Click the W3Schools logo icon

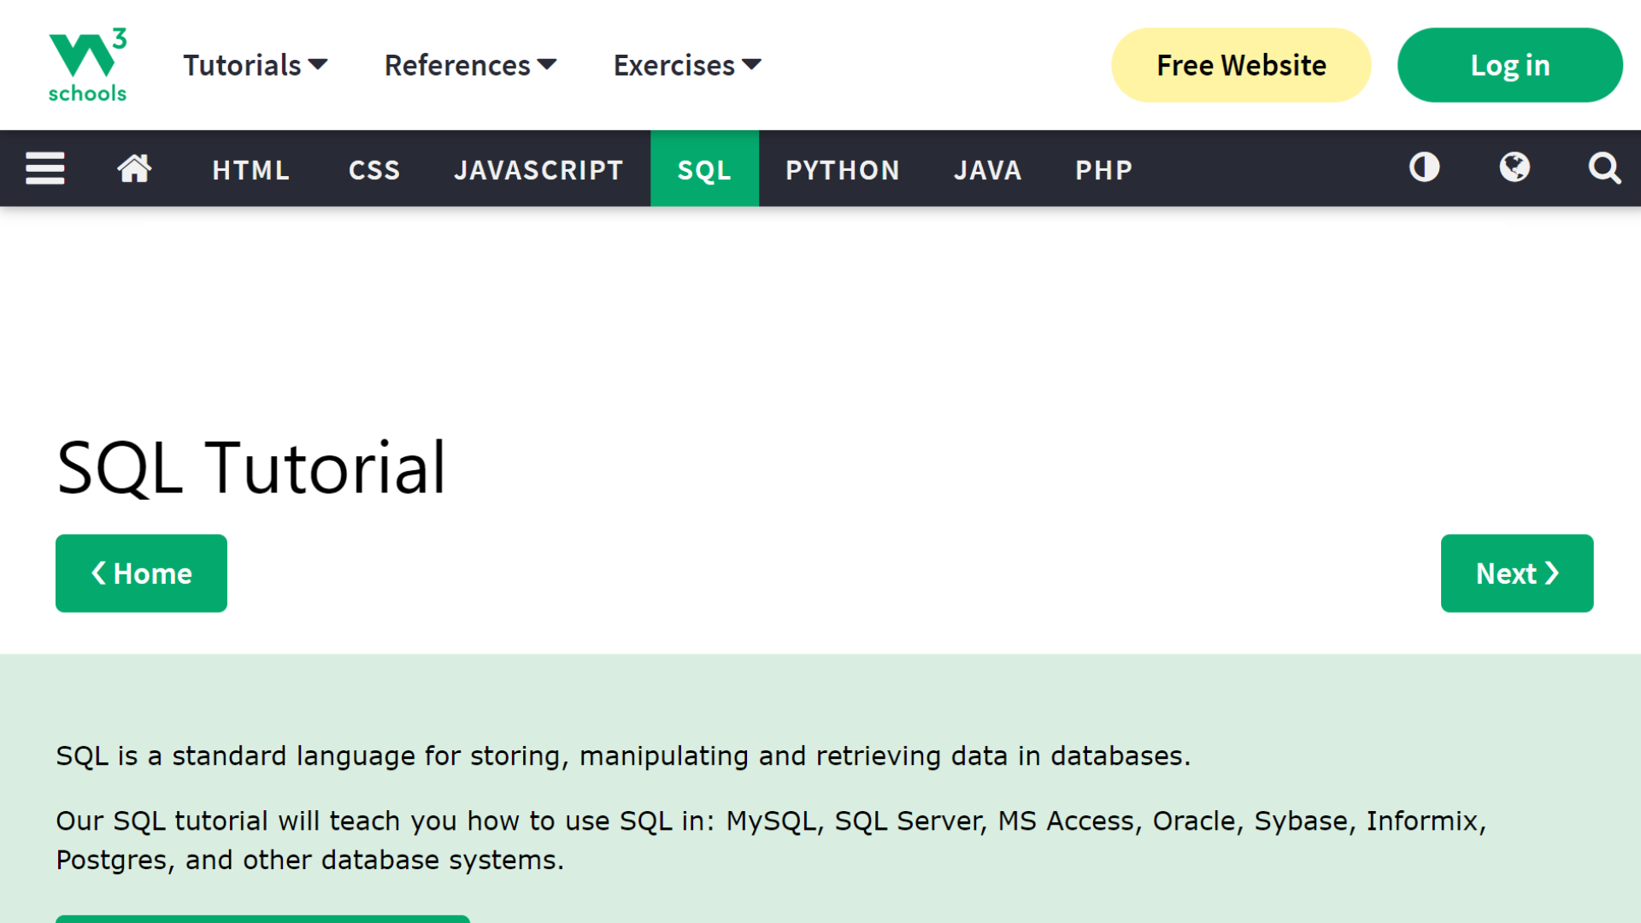point(87,64)
